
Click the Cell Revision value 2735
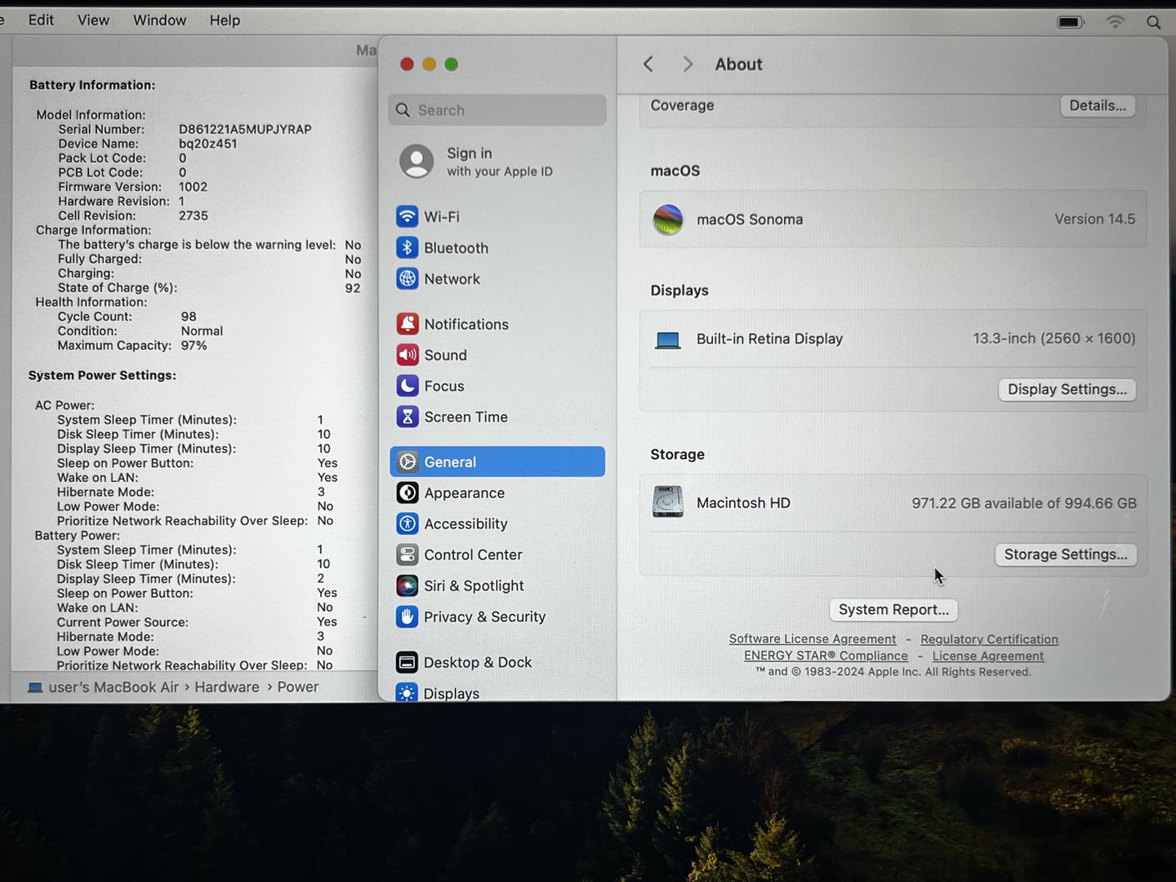194,216
